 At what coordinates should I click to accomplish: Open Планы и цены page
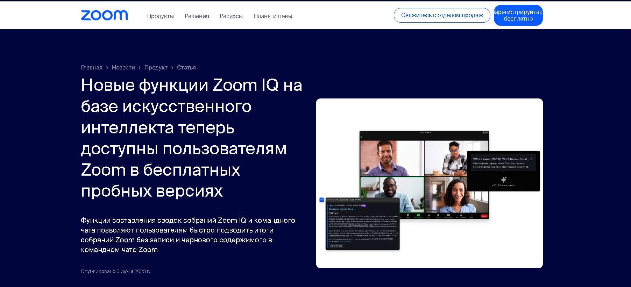(x=273, y=16)
